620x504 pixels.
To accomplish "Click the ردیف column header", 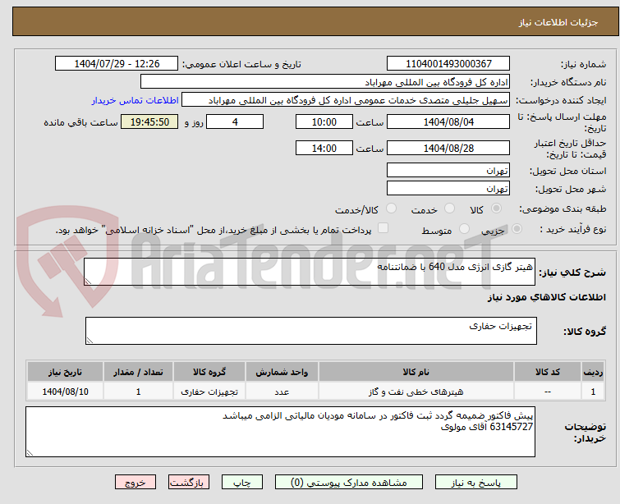I will point(593,372).
